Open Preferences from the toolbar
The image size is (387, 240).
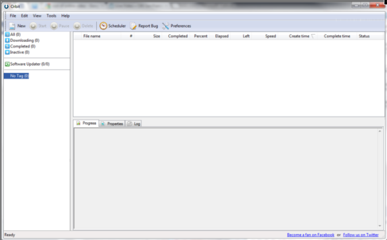click(x=177, y=26)
